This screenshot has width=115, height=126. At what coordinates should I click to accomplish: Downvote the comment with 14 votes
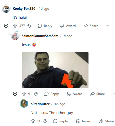point(45,121)
